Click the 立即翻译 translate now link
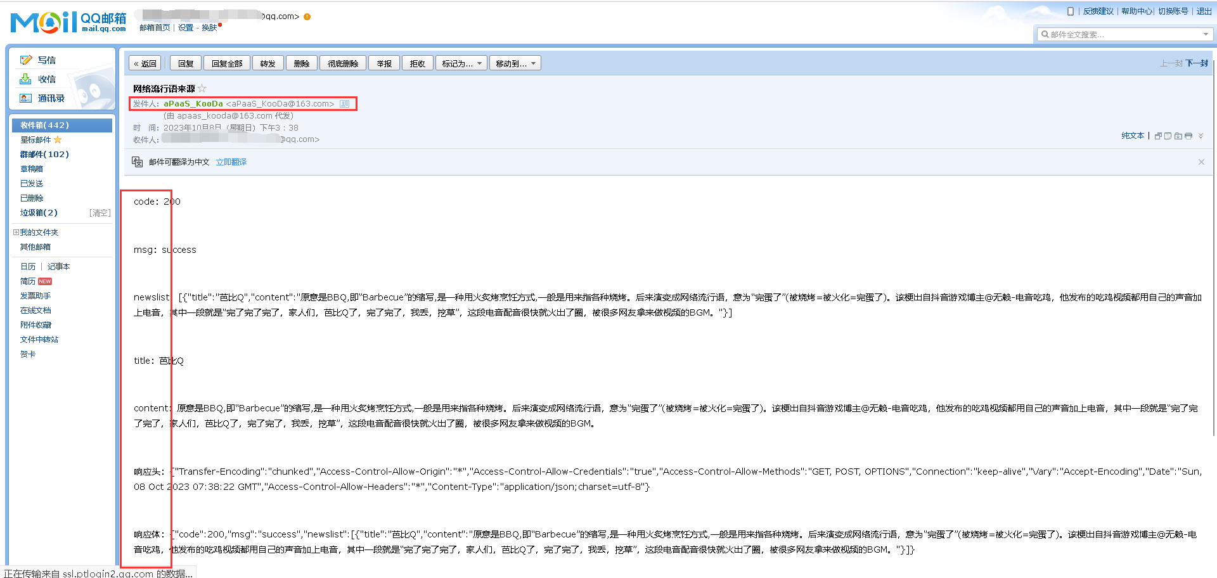The width and height of the screenshot is (1217, 578). point(231,162)
